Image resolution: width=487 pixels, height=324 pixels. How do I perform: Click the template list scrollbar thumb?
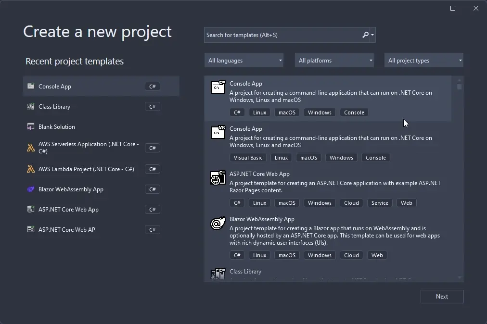(460, 87)
